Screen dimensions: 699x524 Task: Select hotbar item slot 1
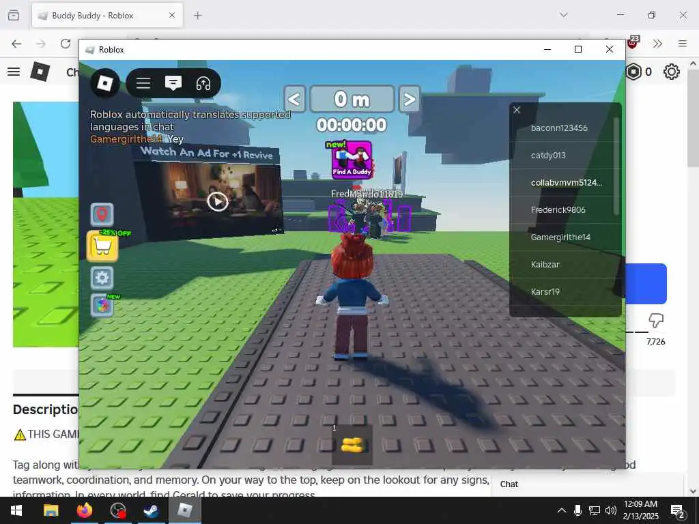352,444
